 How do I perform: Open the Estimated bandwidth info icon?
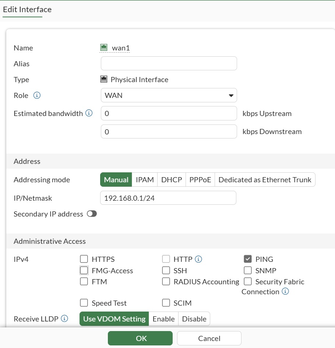coord(89,113)
